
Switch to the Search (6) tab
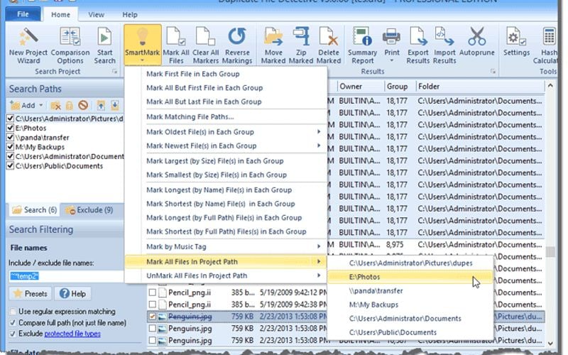click(35, 210)
